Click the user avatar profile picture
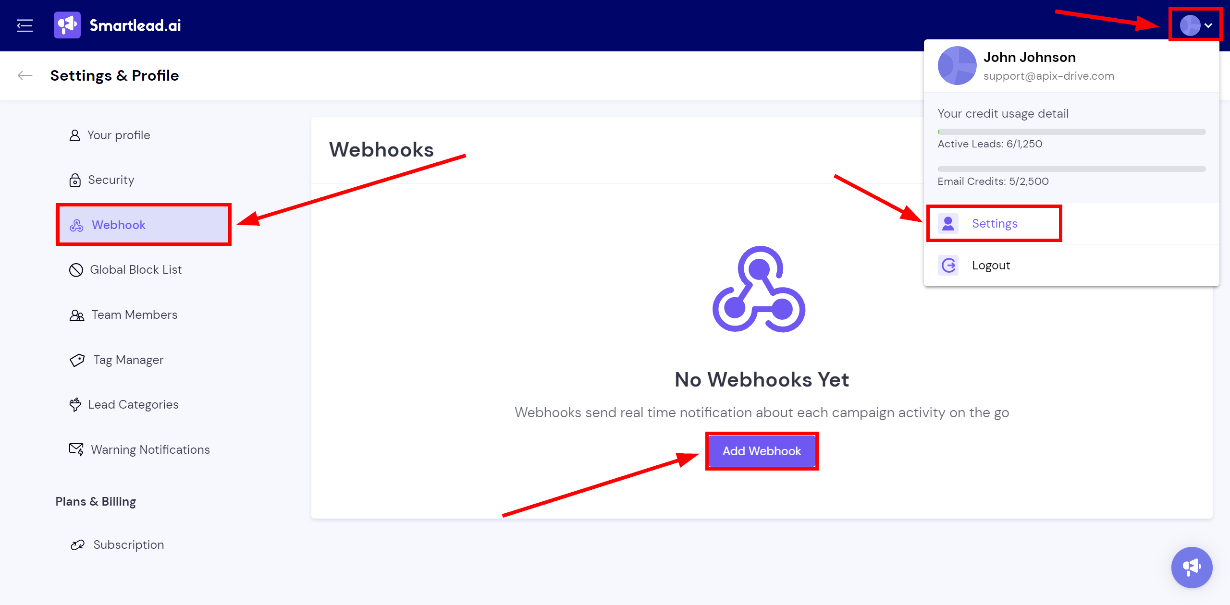Image resolution: width=1230 pixels, height=605 pixels. click(x=1189, y=25)
